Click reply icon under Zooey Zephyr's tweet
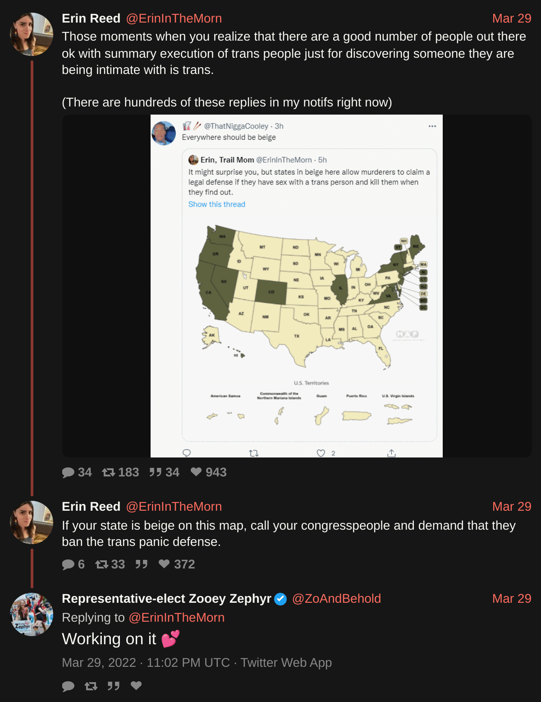 click(68, 686)
